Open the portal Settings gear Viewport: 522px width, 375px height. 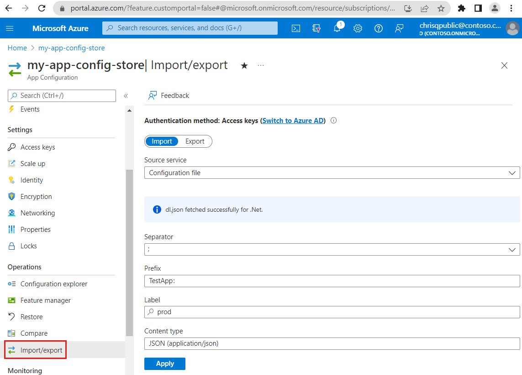tap(358, 28)
